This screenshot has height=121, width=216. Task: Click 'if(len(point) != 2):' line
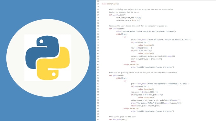tap(140, 42)
